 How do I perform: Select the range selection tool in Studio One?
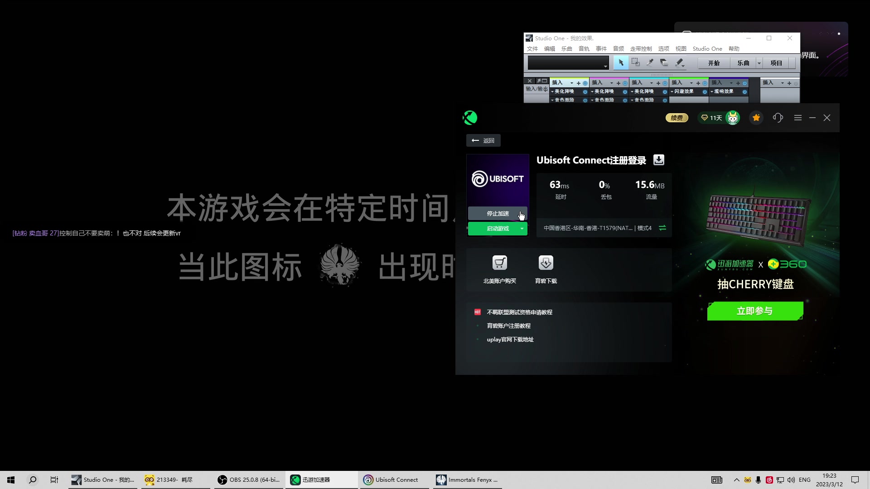(x=636, y=62)
